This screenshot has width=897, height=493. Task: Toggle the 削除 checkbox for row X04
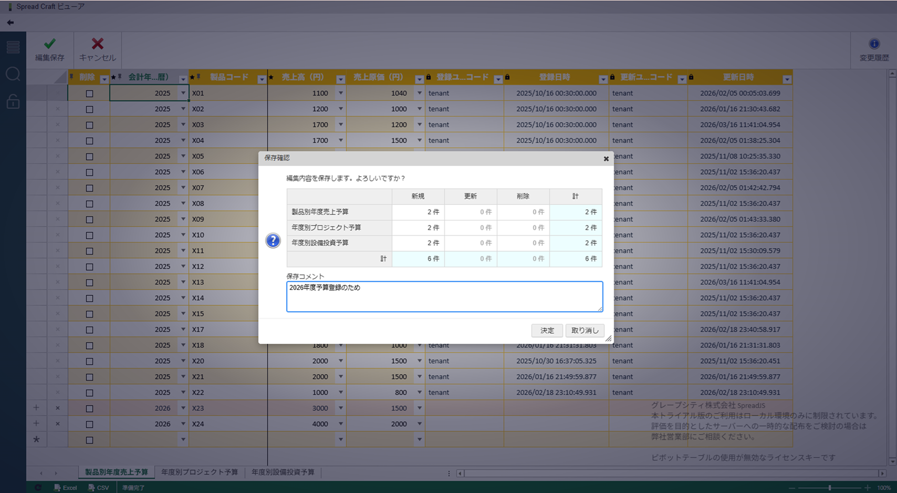[x=89, y=141]
